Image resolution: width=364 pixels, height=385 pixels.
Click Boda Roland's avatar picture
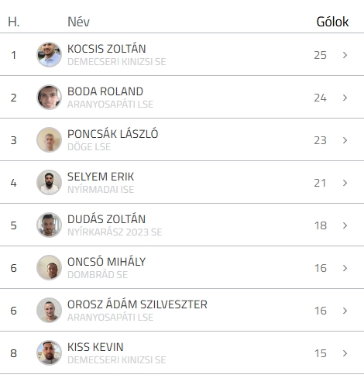[49, 98]
